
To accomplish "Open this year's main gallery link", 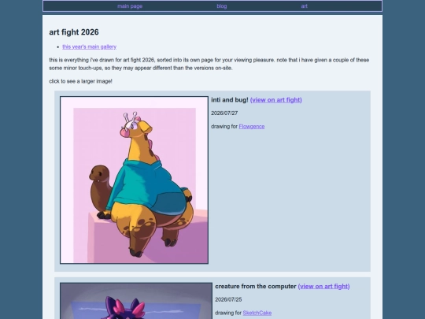I will click(x=90, y=46).
